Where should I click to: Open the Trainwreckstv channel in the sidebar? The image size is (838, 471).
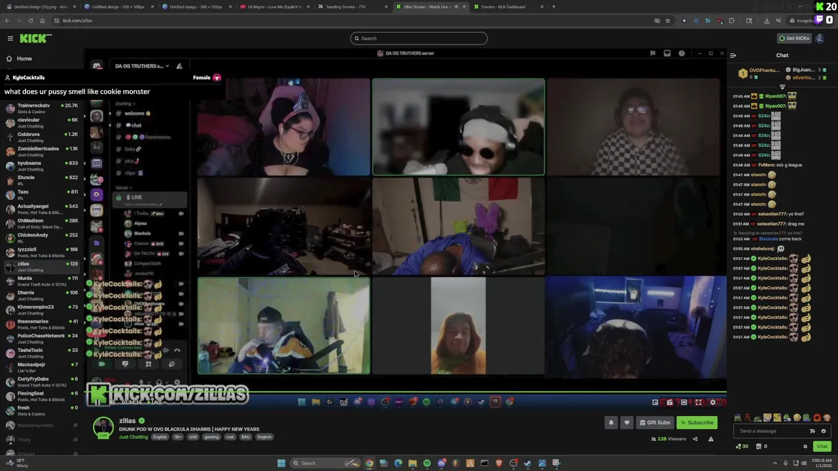pyautogui.click(x=41, y=109)
